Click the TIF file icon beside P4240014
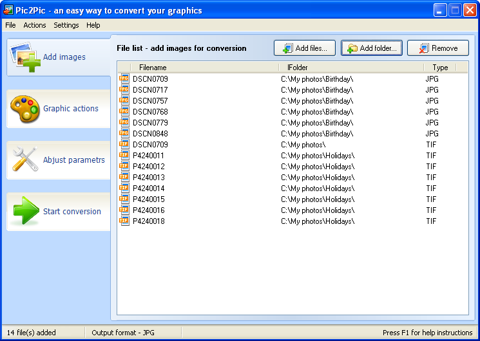 coord(124,188)
